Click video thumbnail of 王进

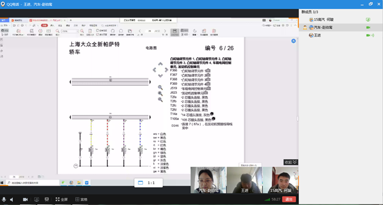[245, 180]
